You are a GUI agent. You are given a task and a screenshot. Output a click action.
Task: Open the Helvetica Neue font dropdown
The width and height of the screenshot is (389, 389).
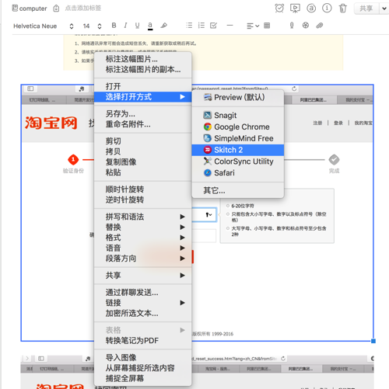pos(44,26)
